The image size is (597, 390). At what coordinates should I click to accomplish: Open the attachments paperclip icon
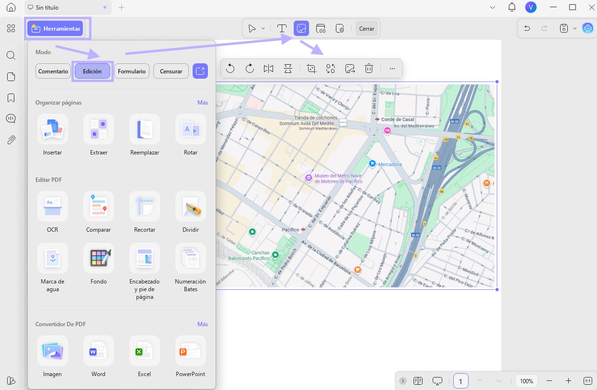click(x=11, y=140)
